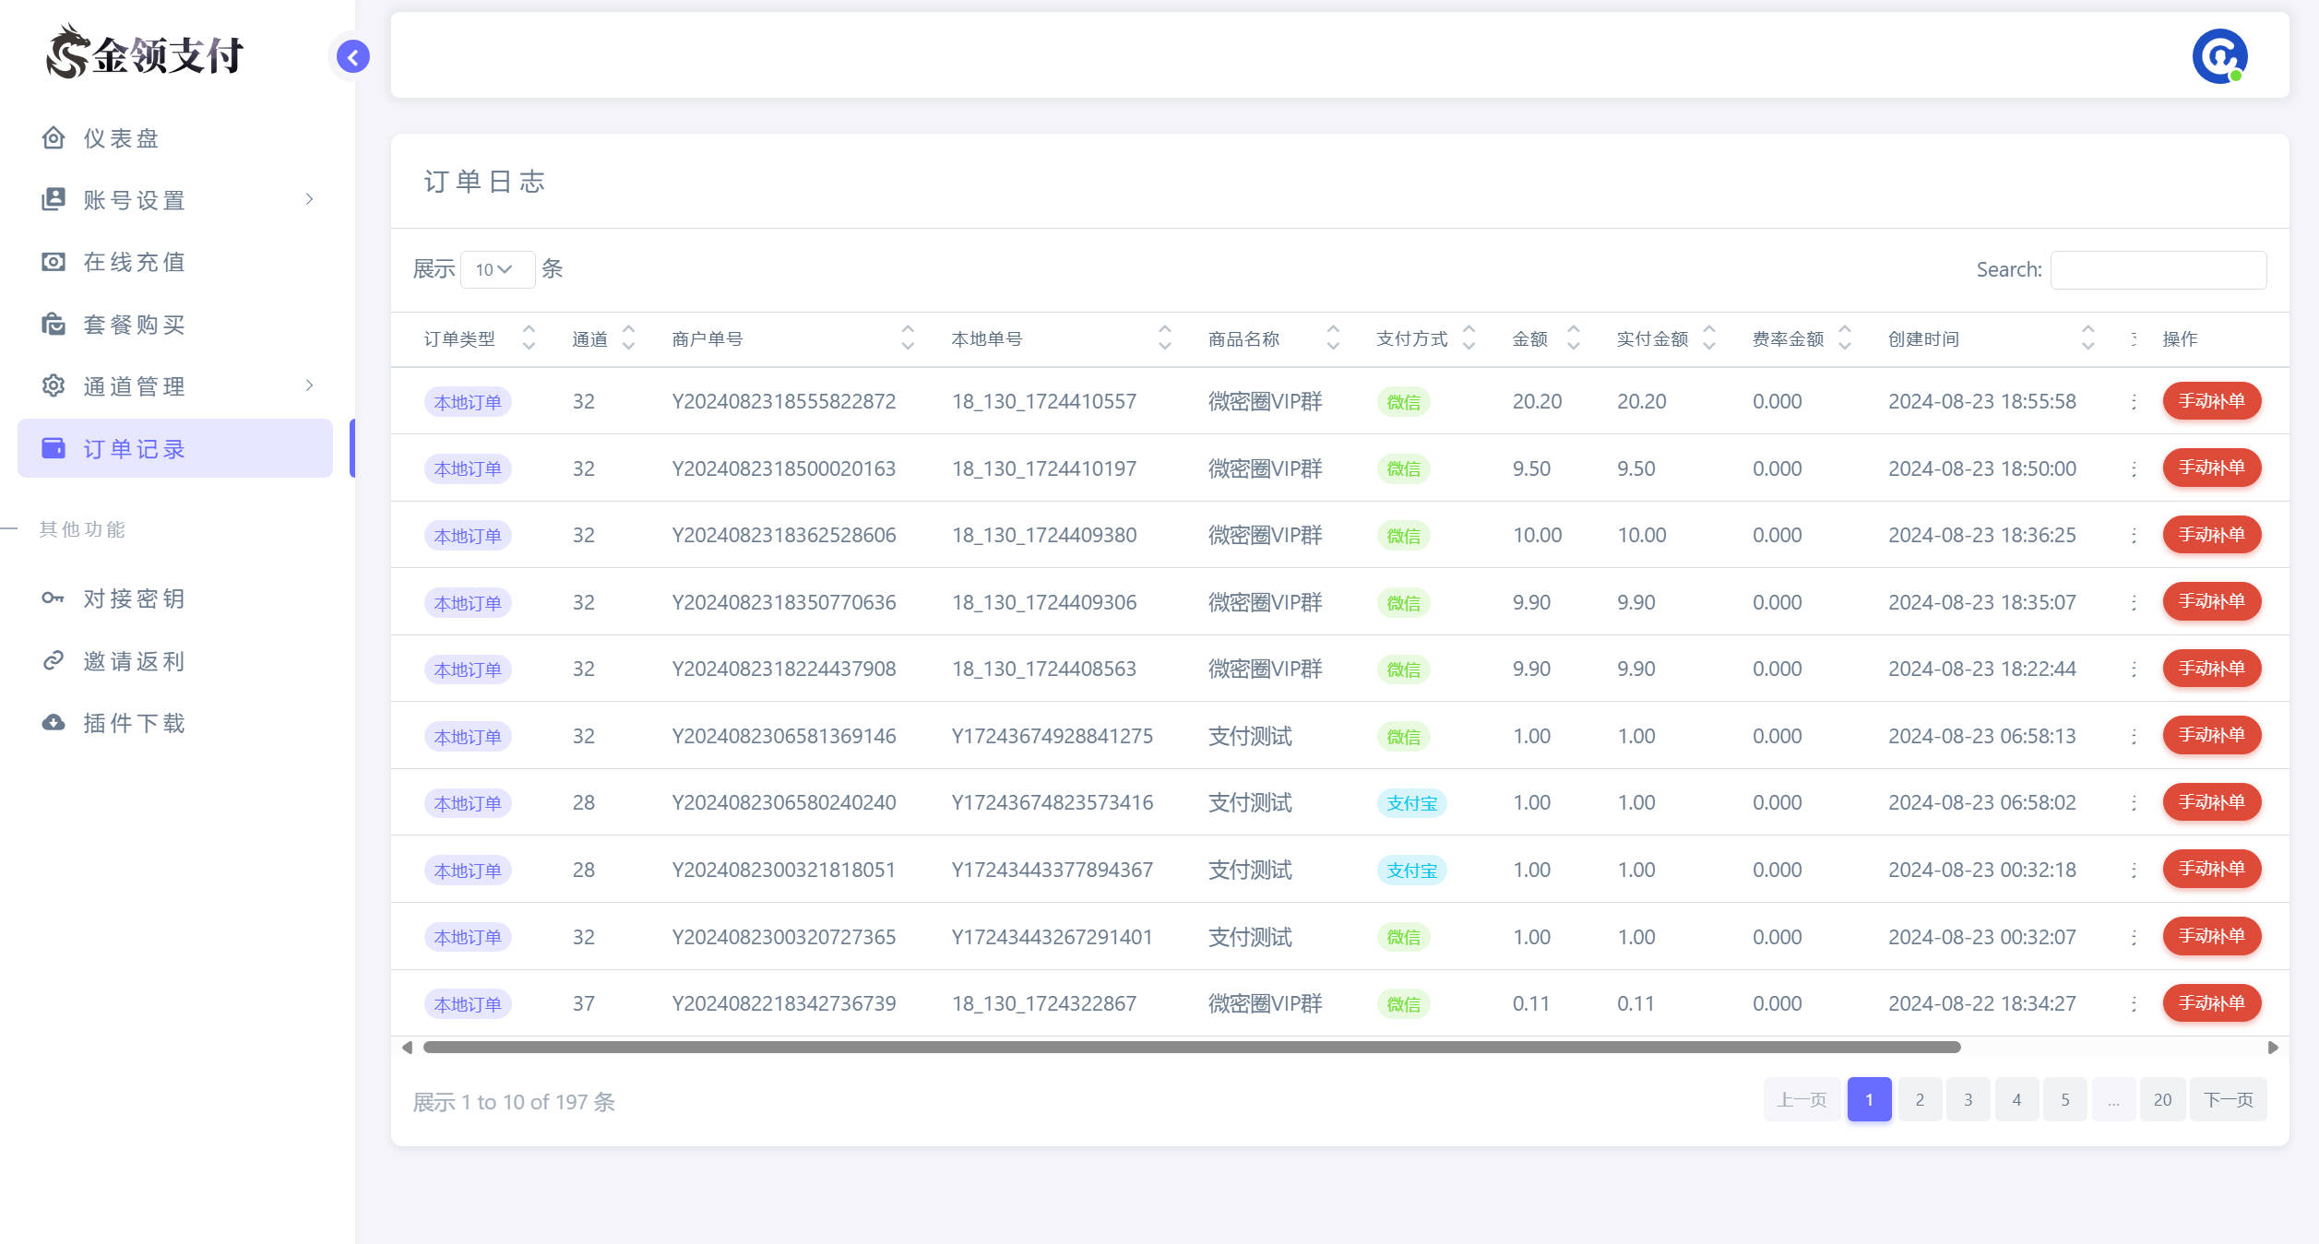Open the rows-per-page dropdown showing 10

click(496, 269)
